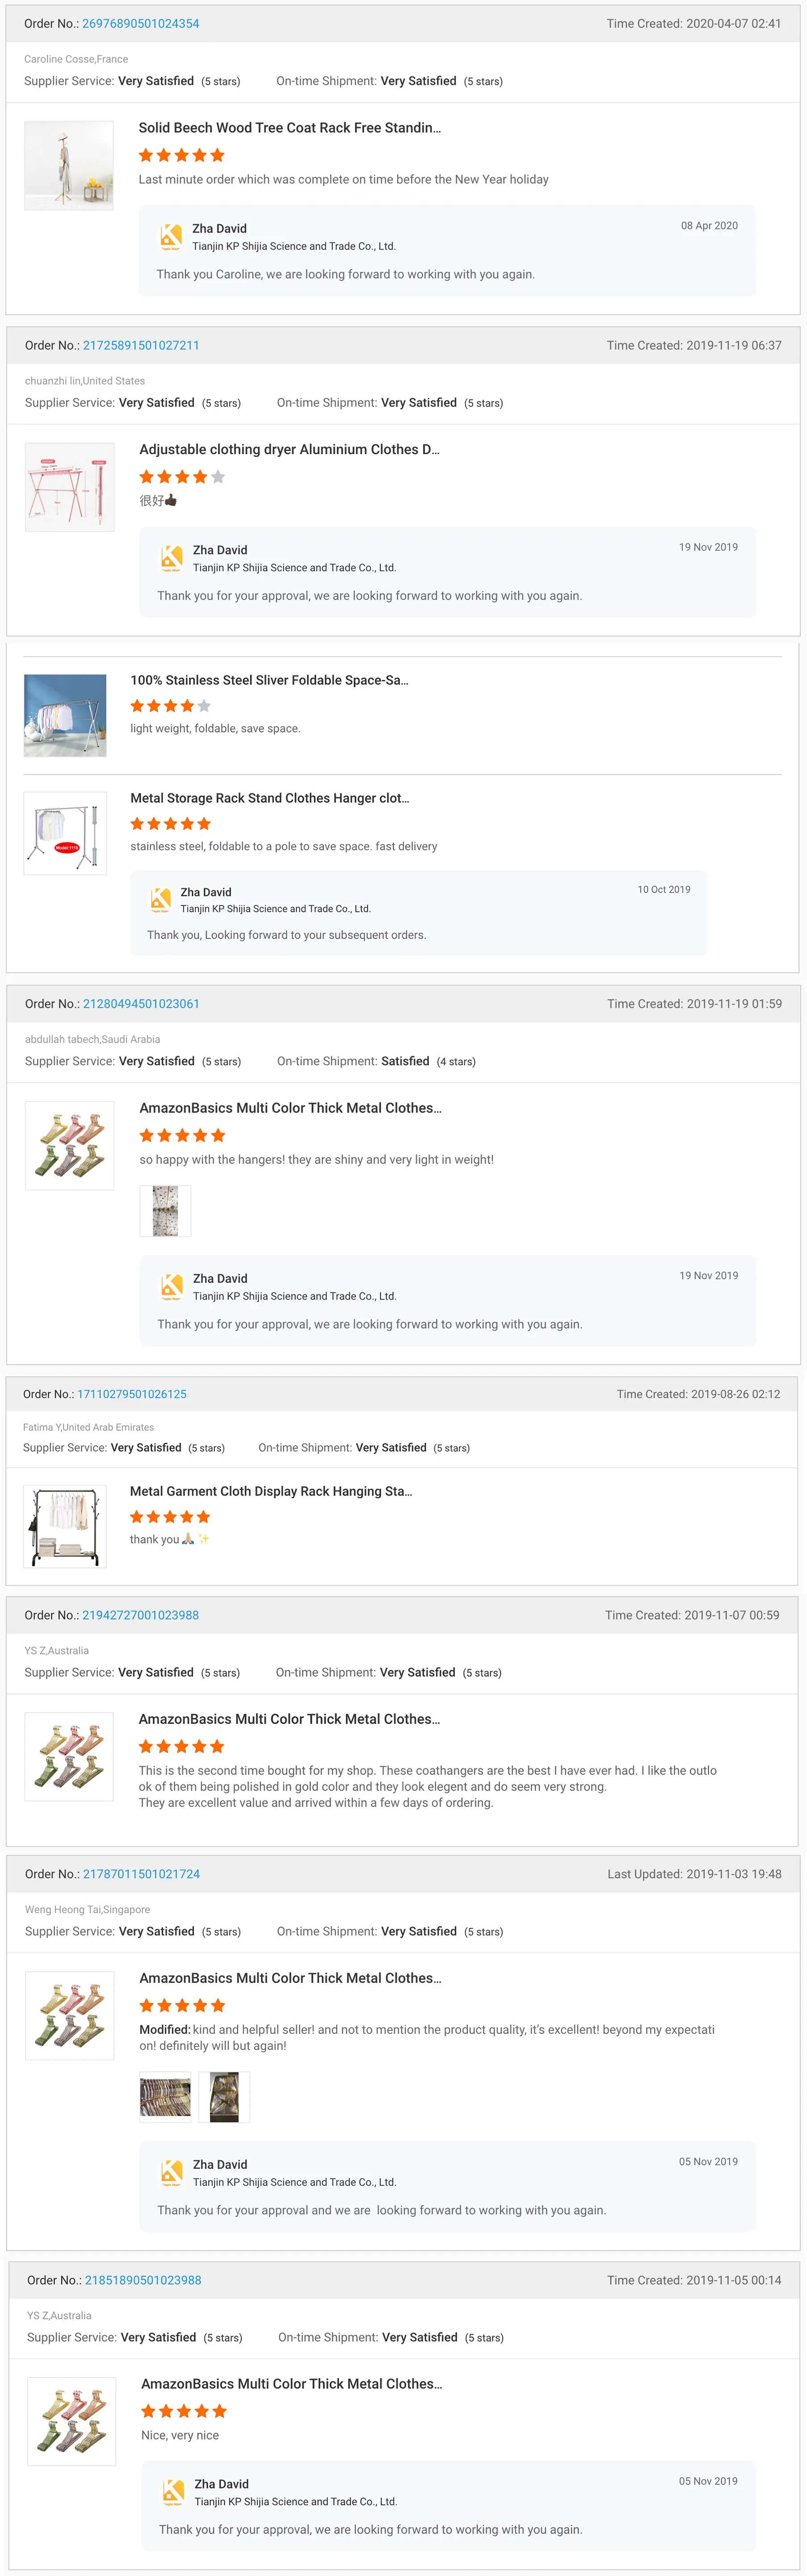The image size is (807, 2576).
Task: Open order number 21725891501027211
Action: tap(141, 345)
